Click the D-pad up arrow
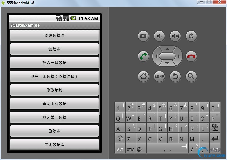This screenshot has height=160, width=227. pos(167,49)
